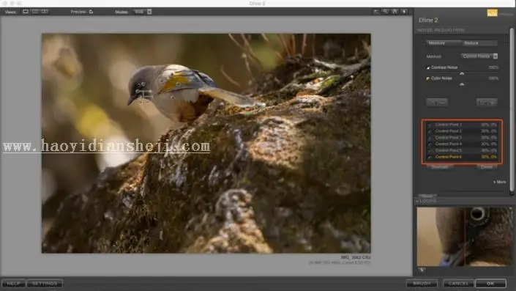The image size is (516, 291).
Task: Adjust the Contrast Noise slider handle
Action: (x=462, y=73)
